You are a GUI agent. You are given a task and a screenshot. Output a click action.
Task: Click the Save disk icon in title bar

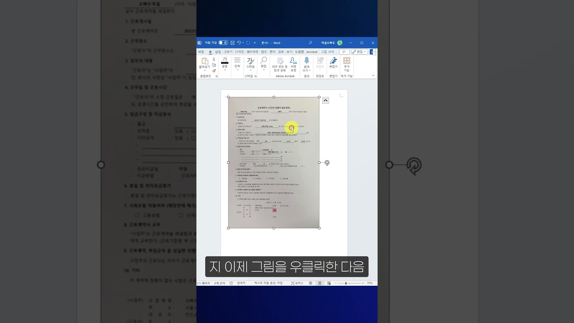pyautogui.click(x=232, y=43)
